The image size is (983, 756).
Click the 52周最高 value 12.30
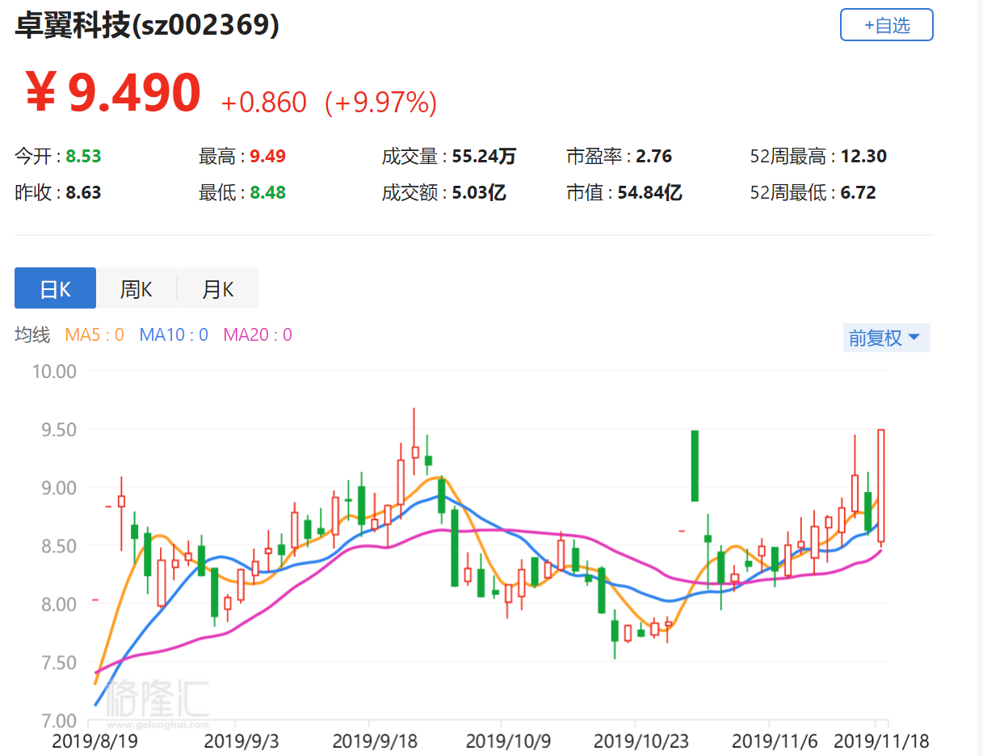(863, 157)
